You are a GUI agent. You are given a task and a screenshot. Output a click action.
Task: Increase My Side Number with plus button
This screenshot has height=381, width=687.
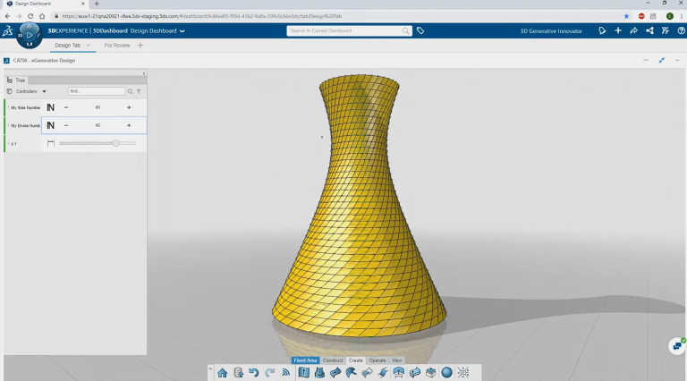tap(129, 107)
